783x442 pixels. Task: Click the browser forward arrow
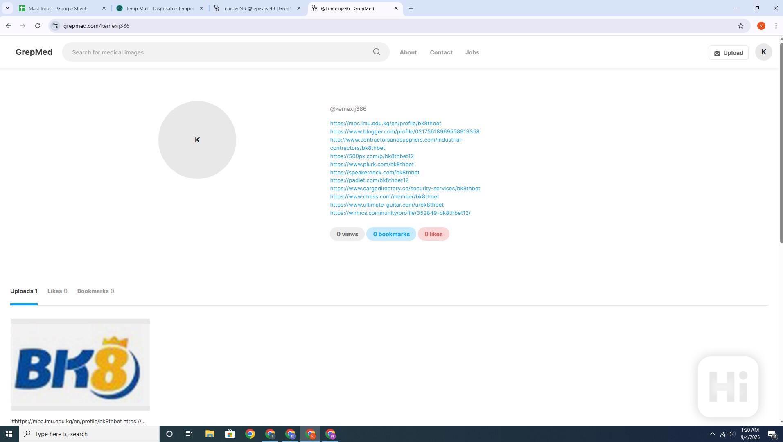[23, 26]
